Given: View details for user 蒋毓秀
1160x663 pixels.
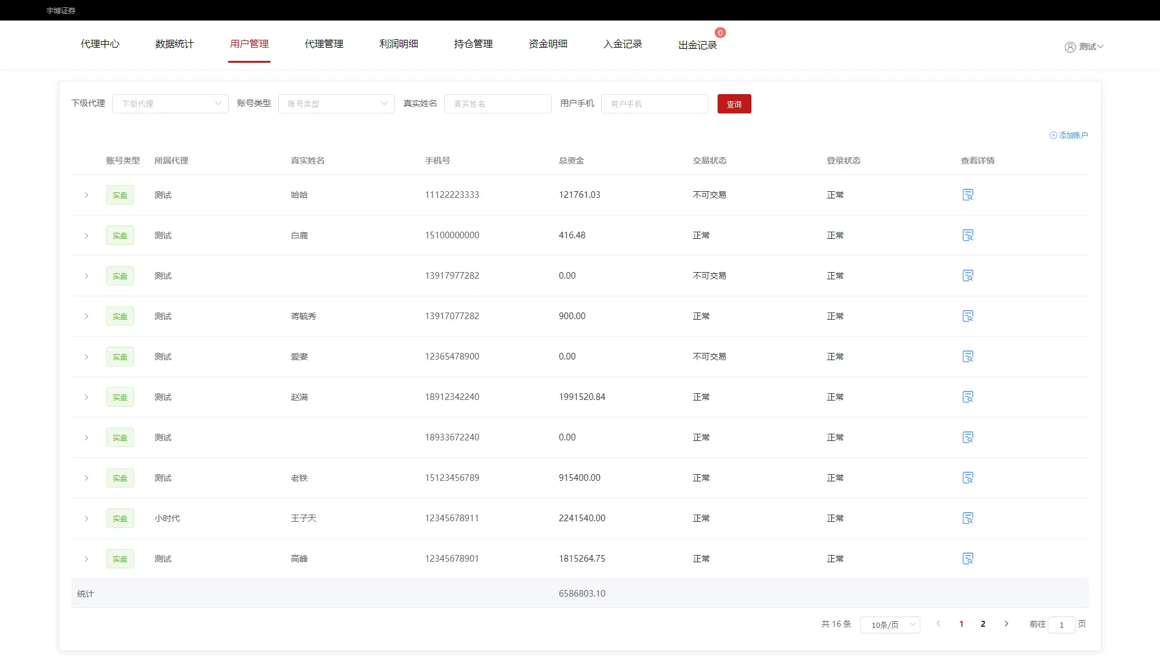Looking at the screenshot, I should [967, 316].
